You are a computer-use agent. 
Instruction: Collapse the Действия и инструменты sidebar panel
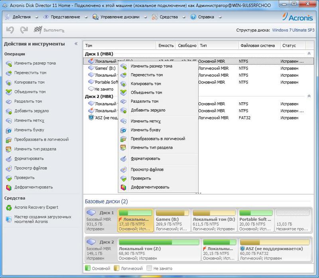point(76,44)
